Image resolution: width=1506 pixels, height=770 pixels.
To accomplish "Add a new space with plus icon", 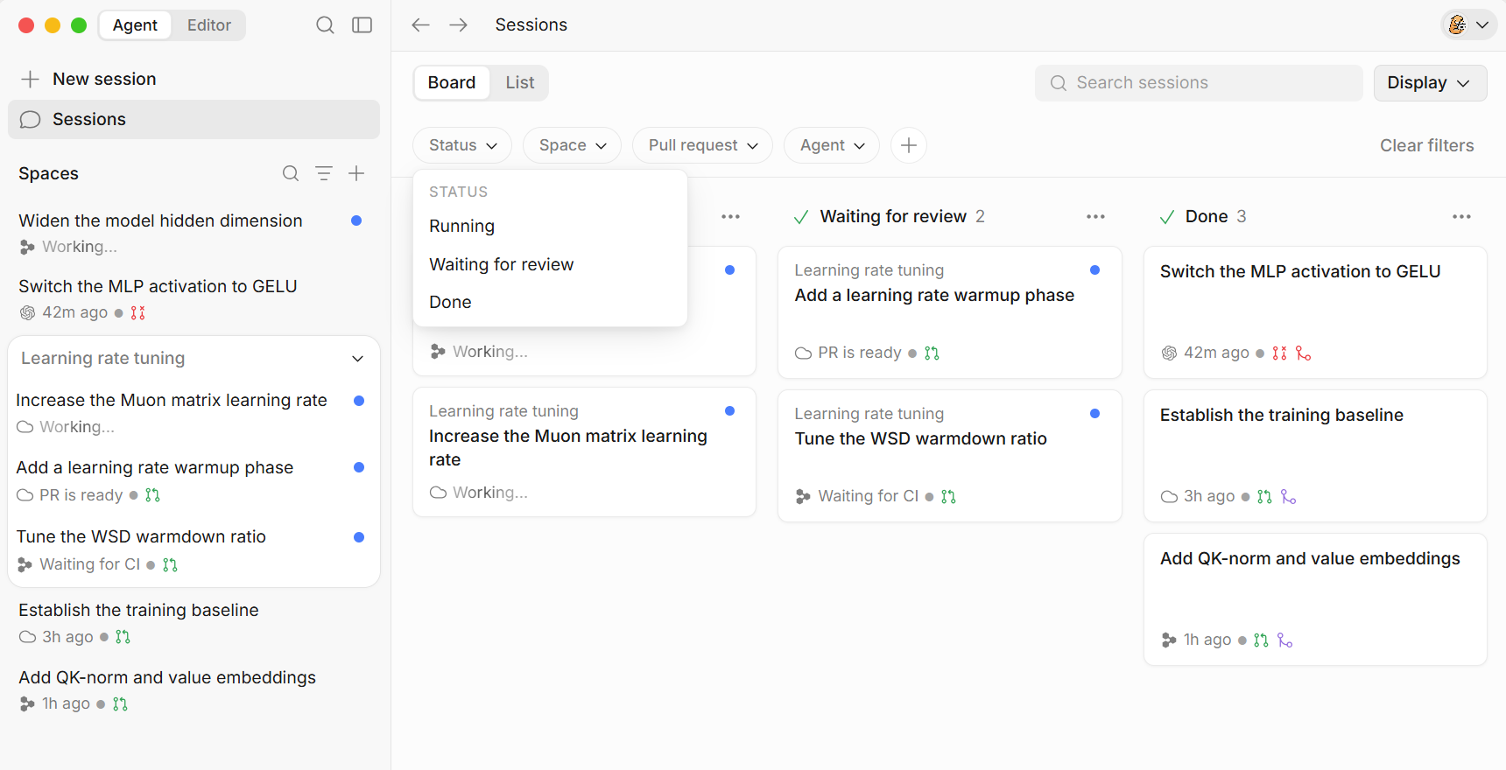I will [356, 173].
